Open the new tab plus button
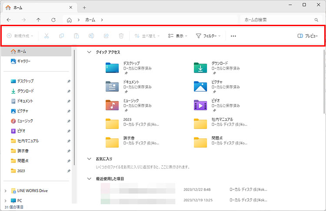The height and width of the screenshot is (211, 326). 84,7
